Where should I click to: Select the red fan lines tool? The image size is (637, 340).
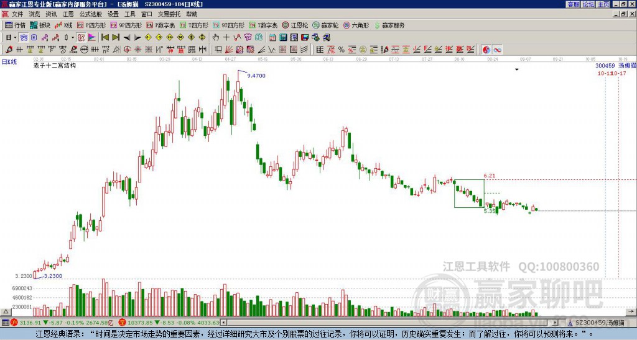pos(229,50)
